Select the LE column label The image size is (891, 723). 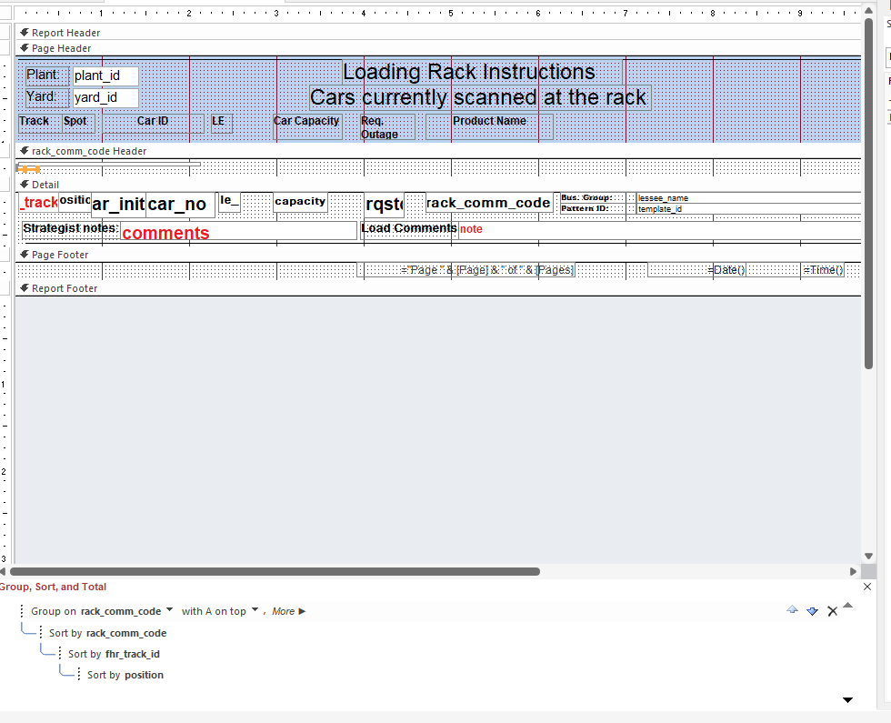point(222,122)
